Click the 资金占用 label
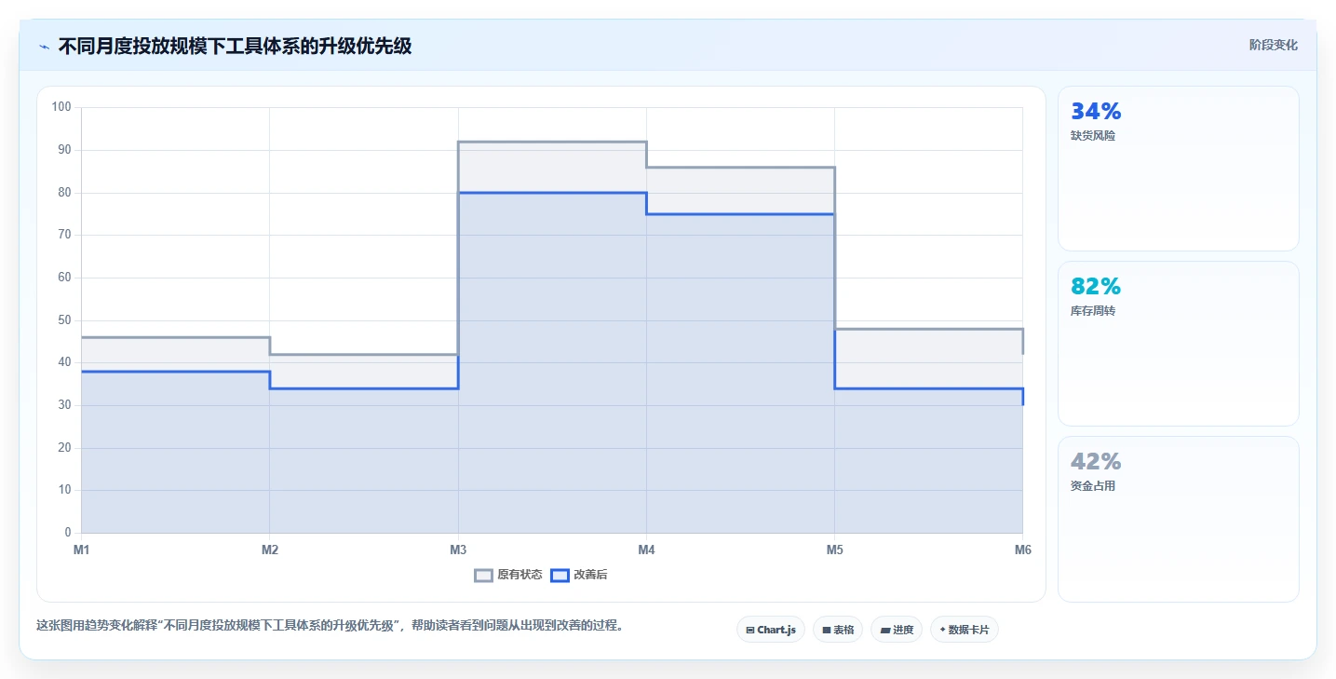 pyautogui.click(x=1093, y=485)
